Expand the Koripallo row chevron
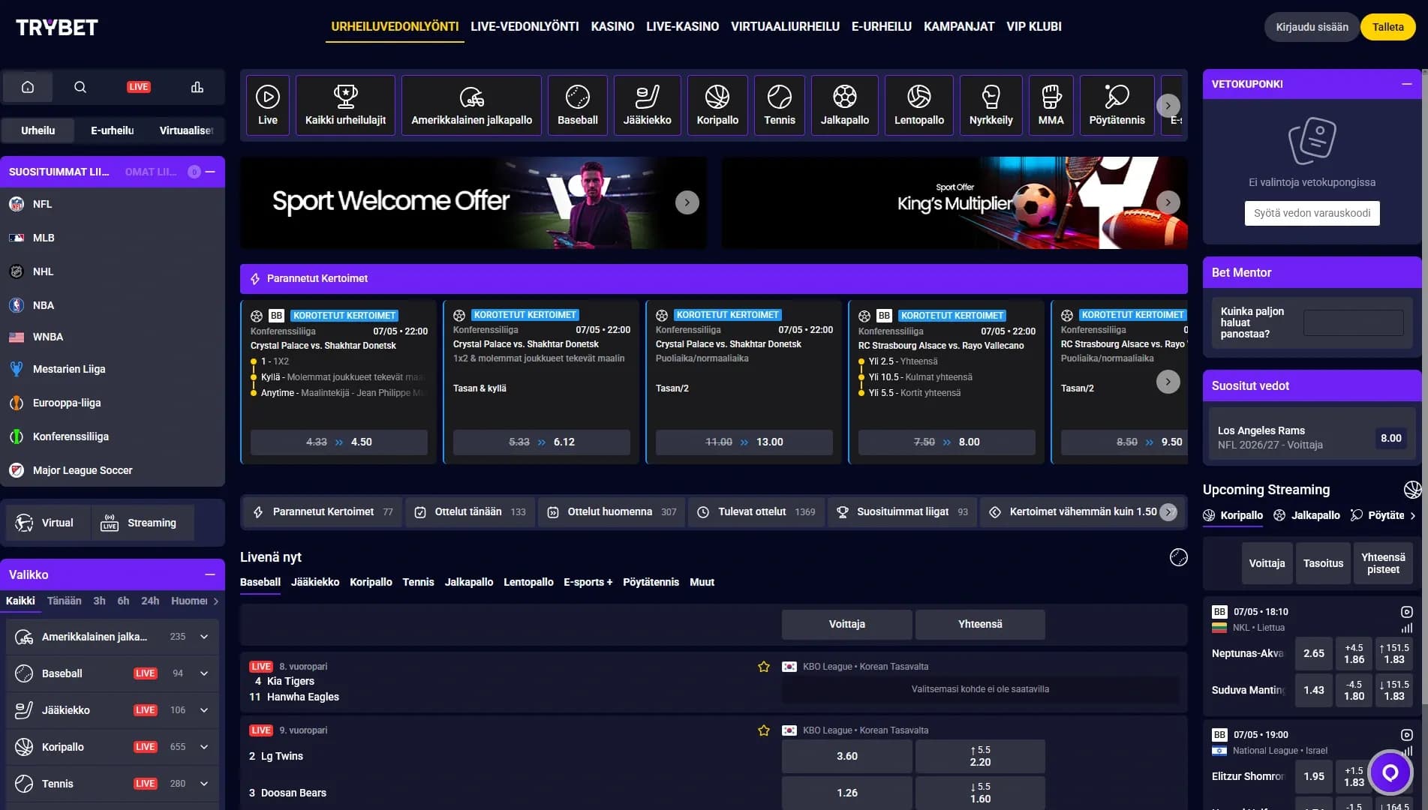 click(204, 747)
